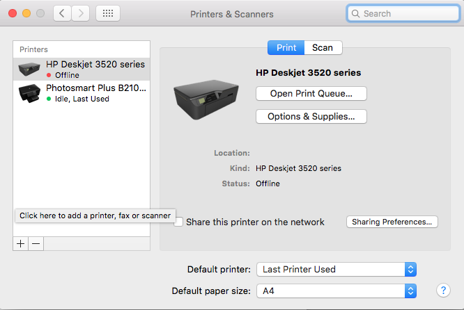Click the plus button to add printer
Viewport: 464px width, 310px height.
pyautogui.click(x=21, y=244)
